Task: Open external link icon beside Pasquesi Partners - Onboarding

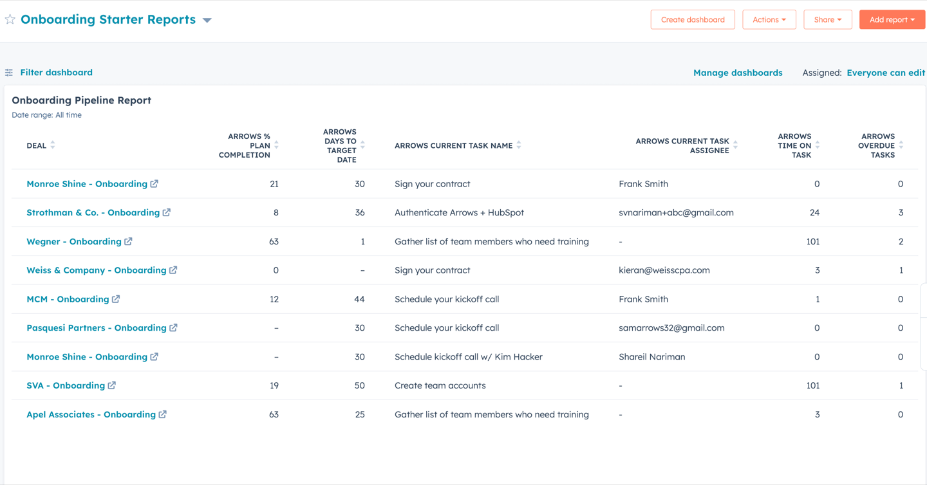Action: tap(173, 327)
